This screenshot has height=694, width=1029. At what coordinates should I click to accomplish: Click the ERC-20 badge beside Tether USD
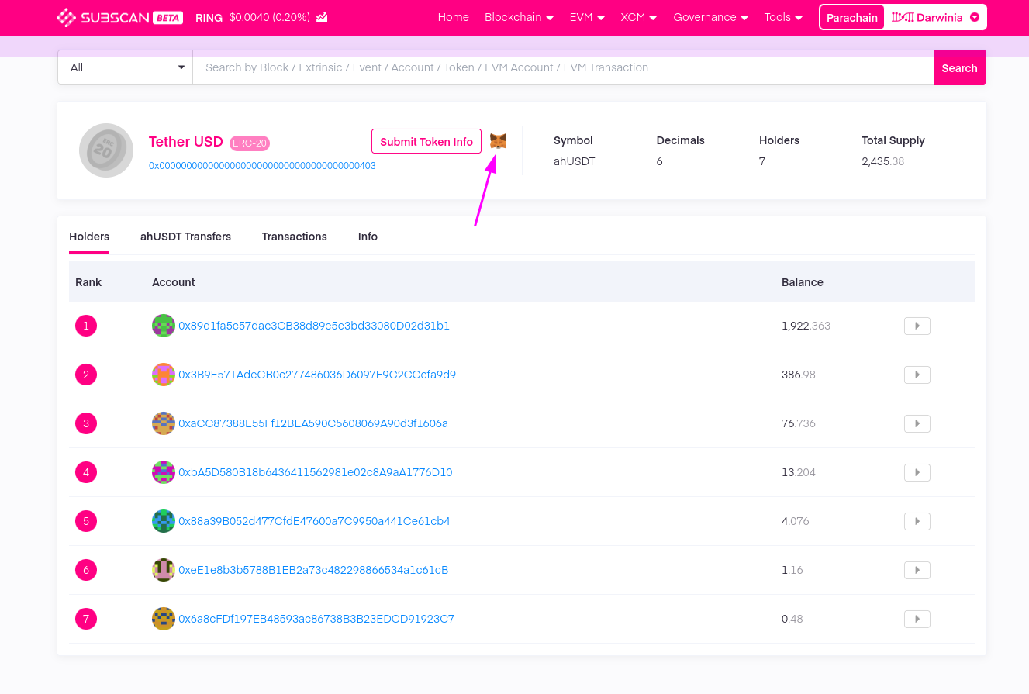tap(249, 143)
